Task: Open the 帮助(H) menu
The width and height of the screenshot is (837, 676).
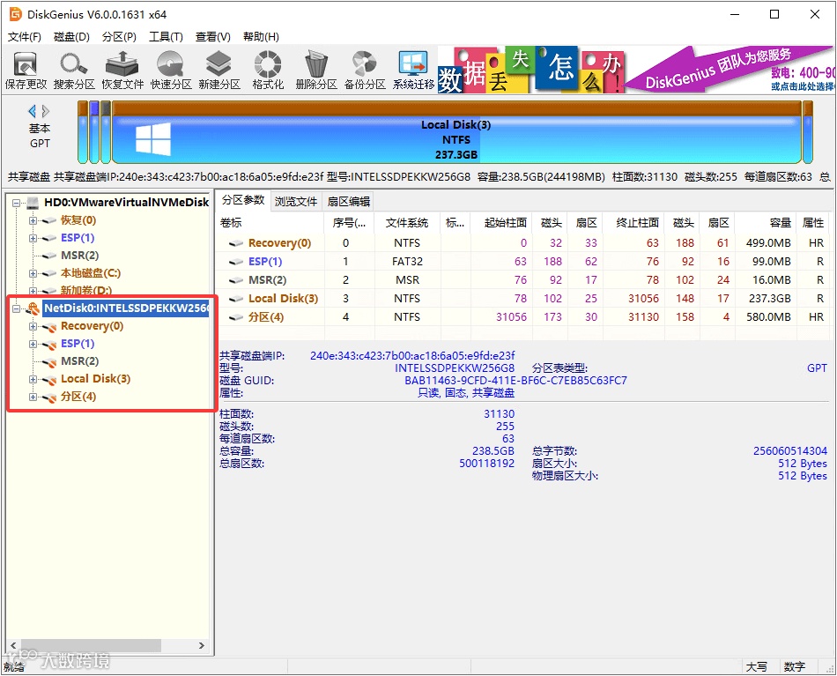Action: (x=261, y=37)
